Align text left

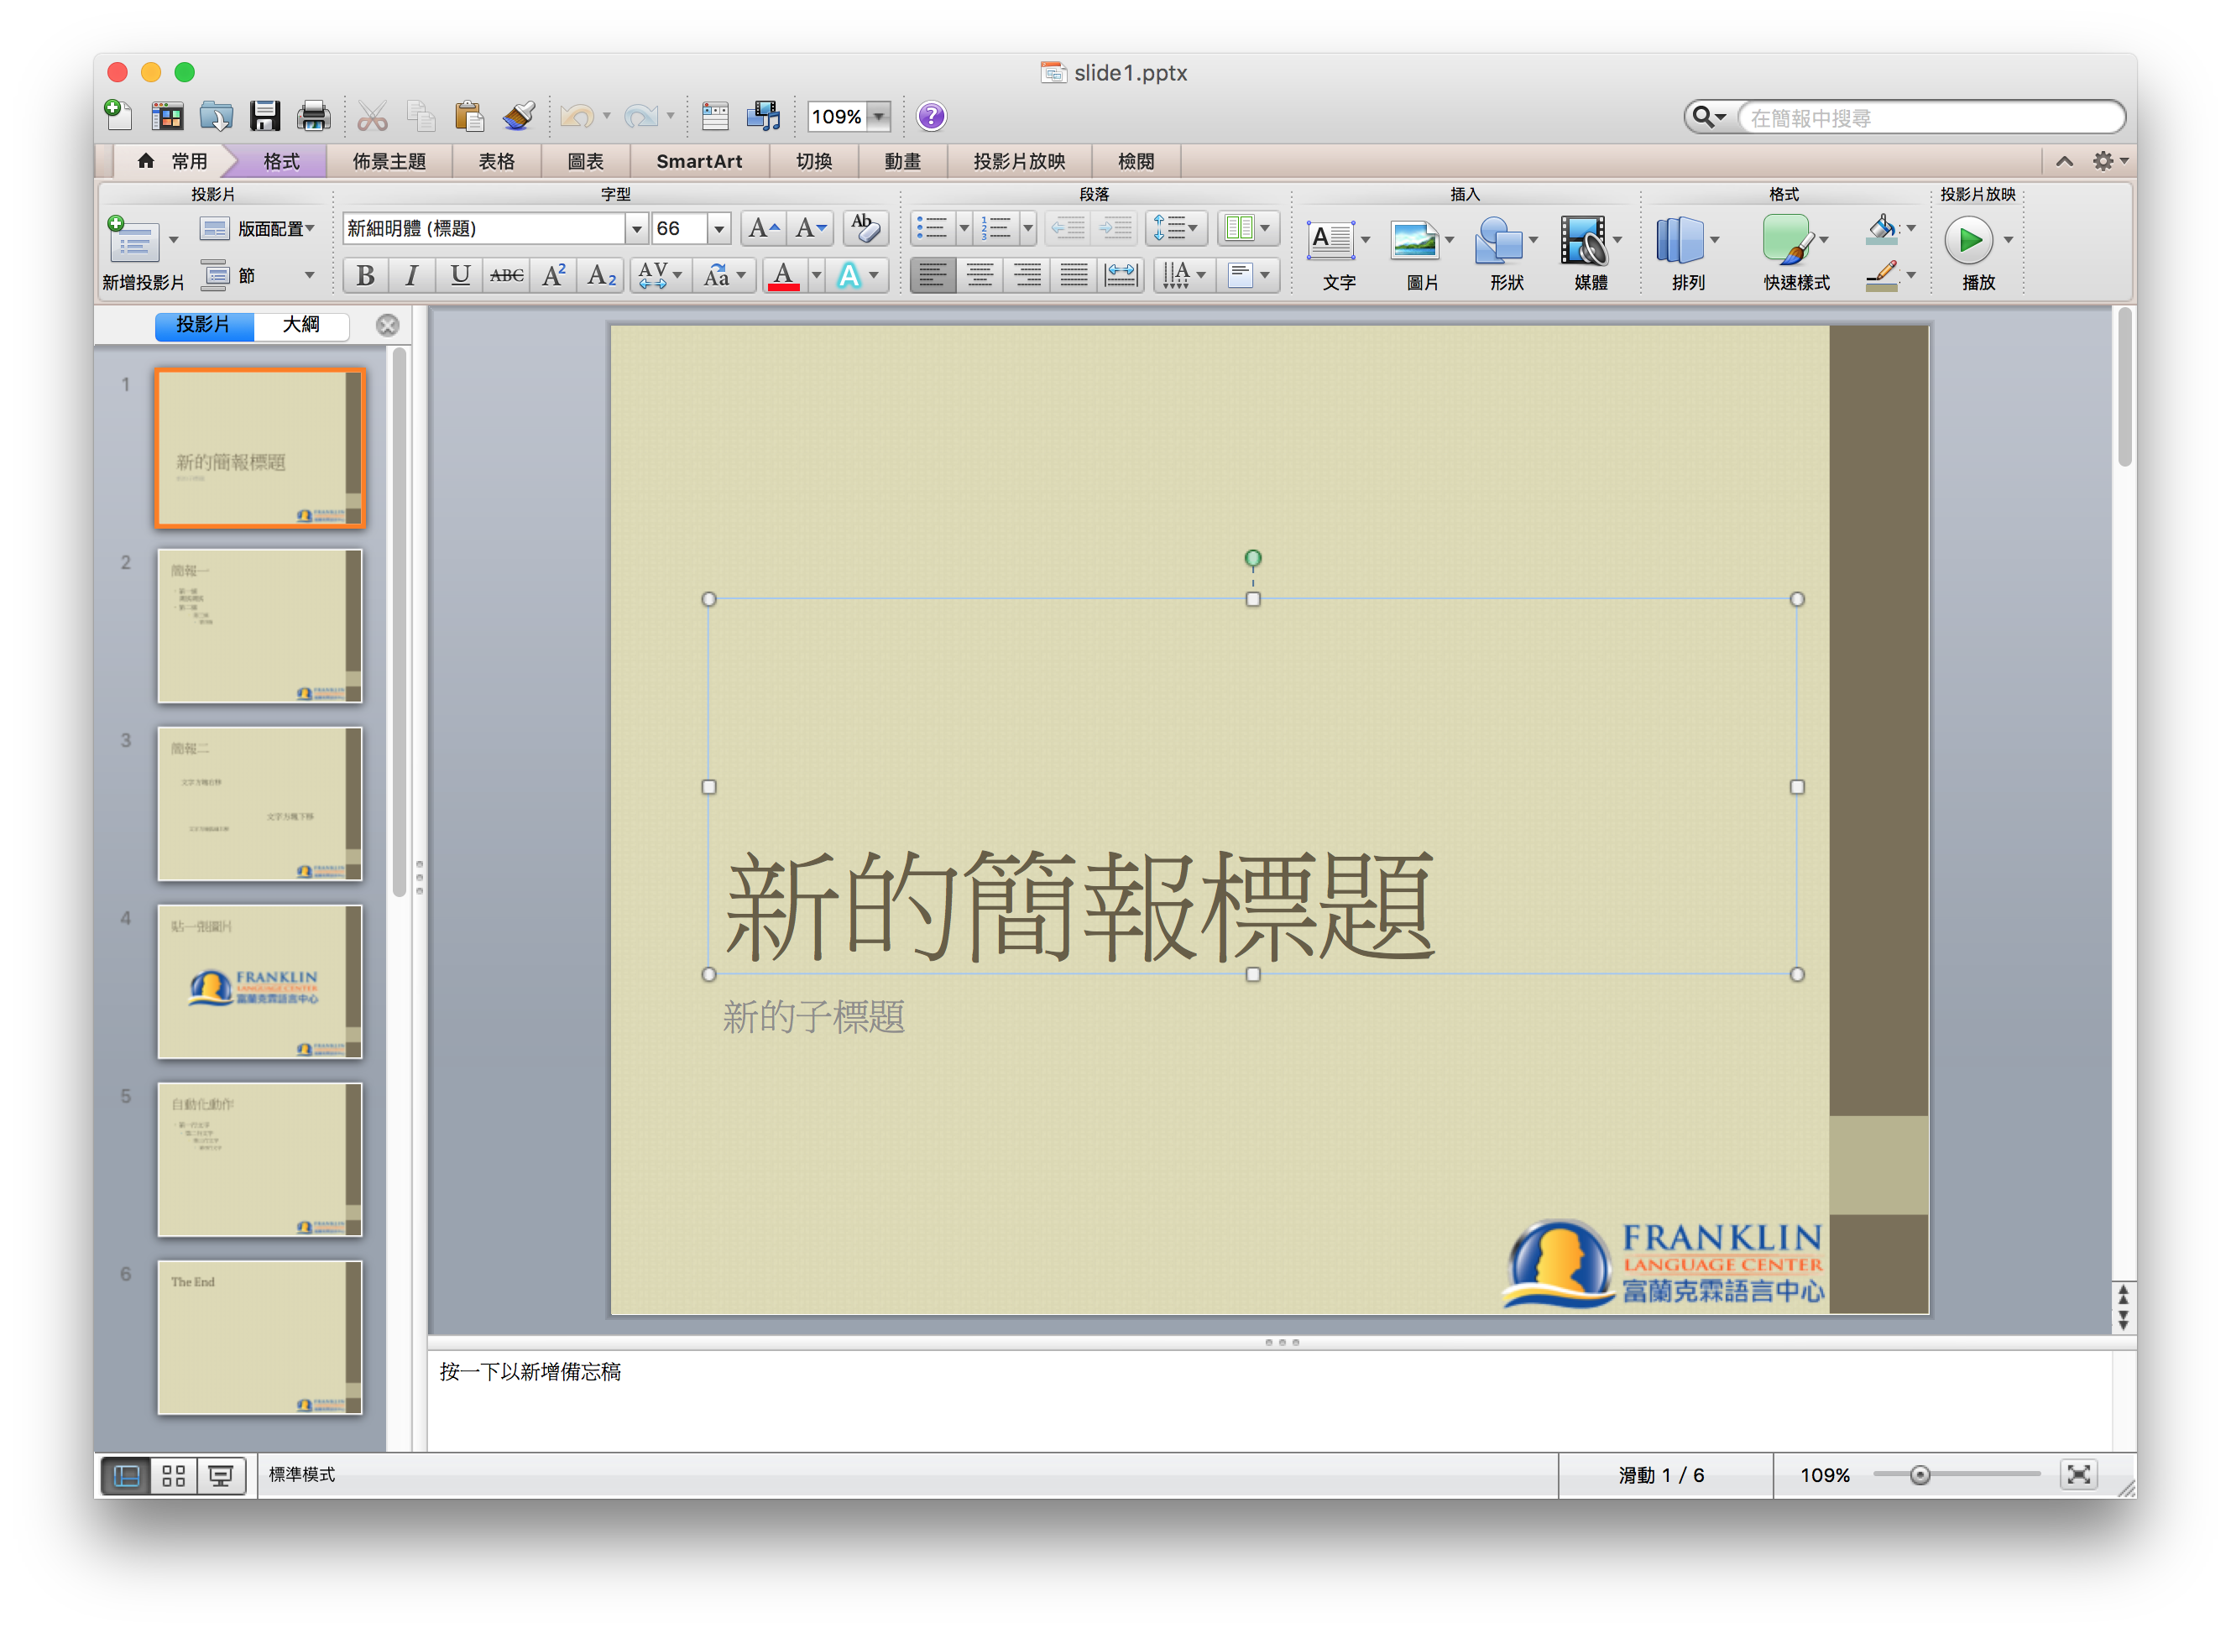[x=933, y=276]
